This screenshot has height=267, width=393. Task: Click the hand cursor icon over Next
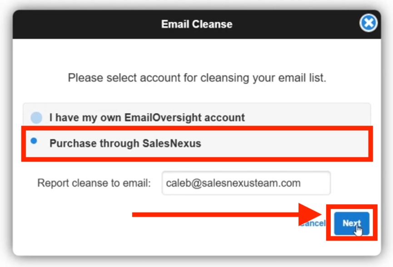click(358, 230)
